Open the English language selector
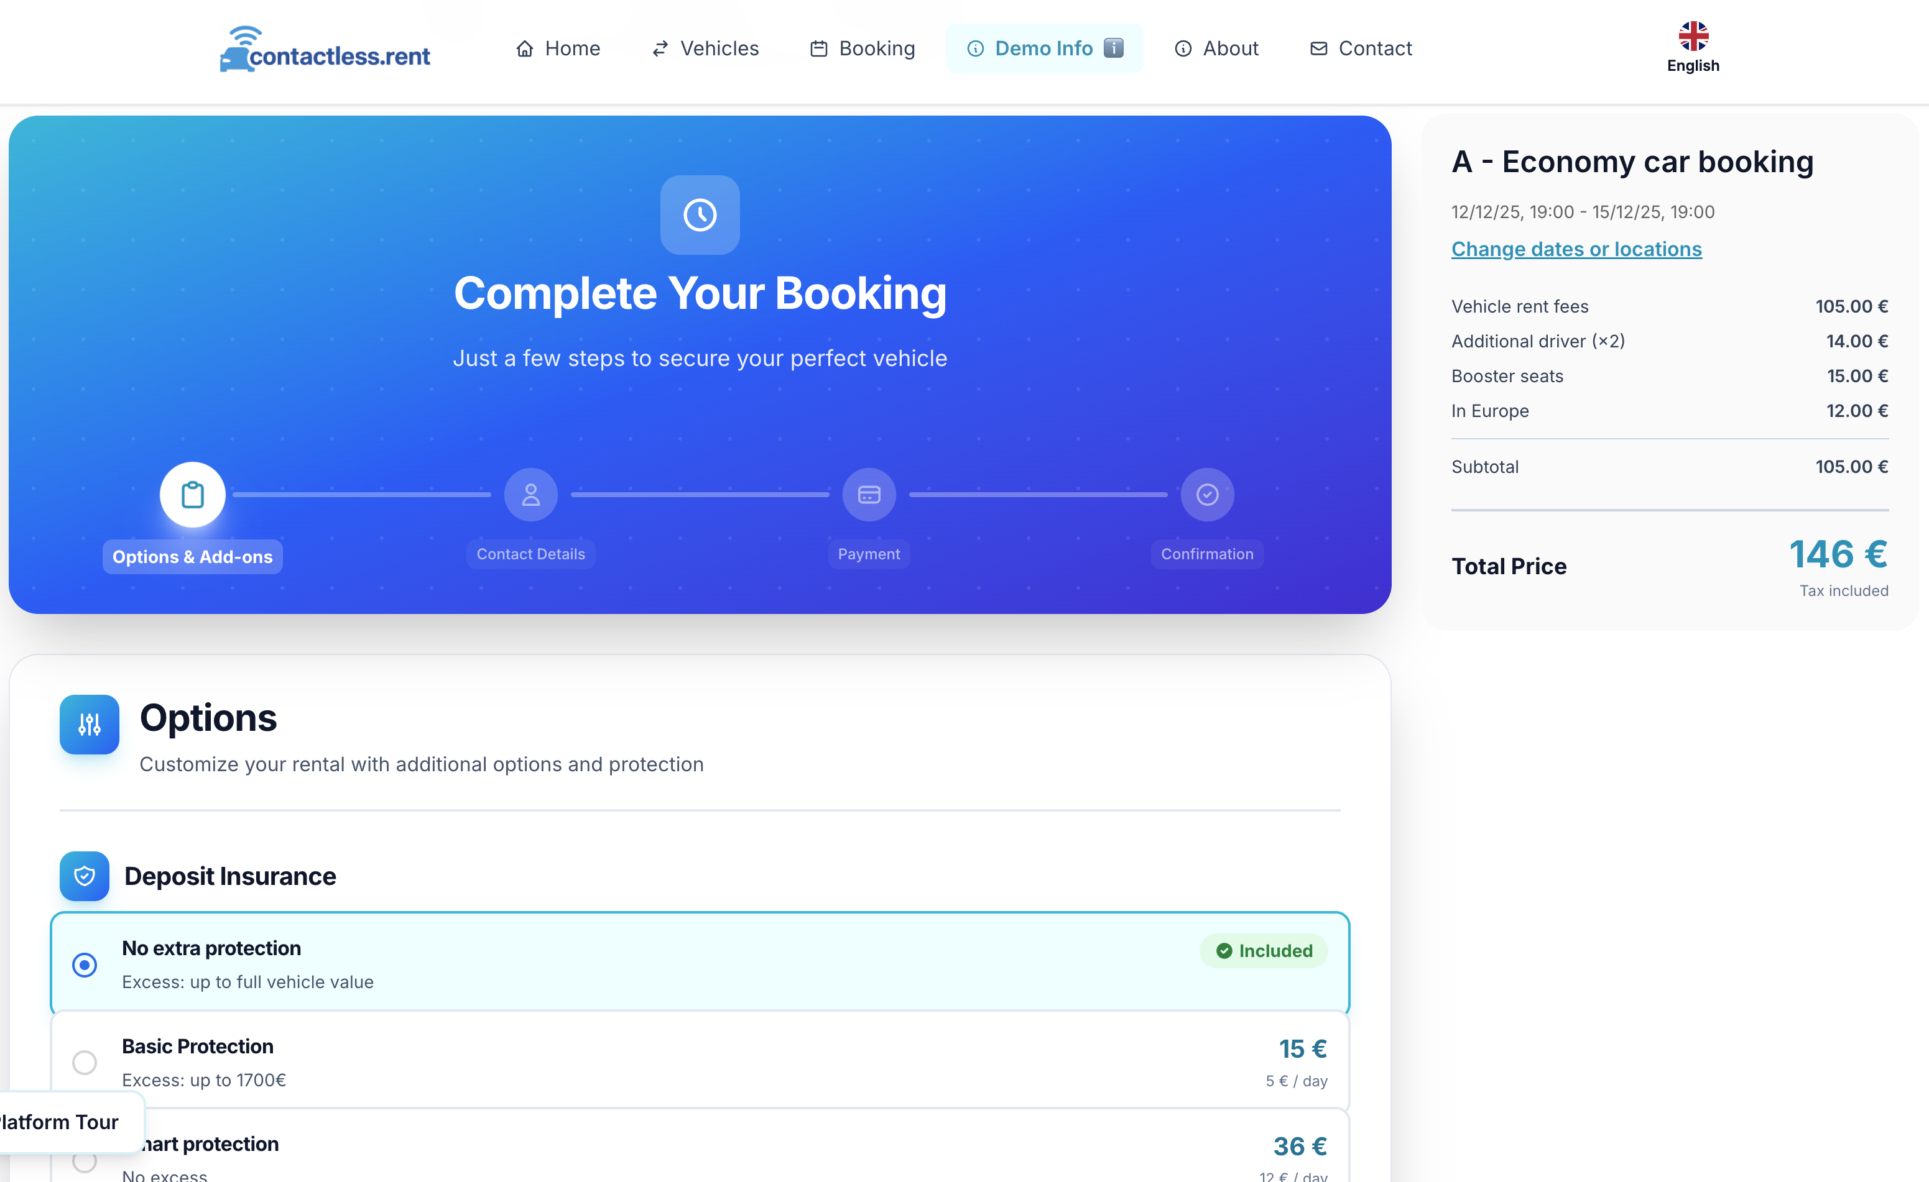This screenshot has height=1182, width=1929. pyautogui.click(x=1693, y=66)
